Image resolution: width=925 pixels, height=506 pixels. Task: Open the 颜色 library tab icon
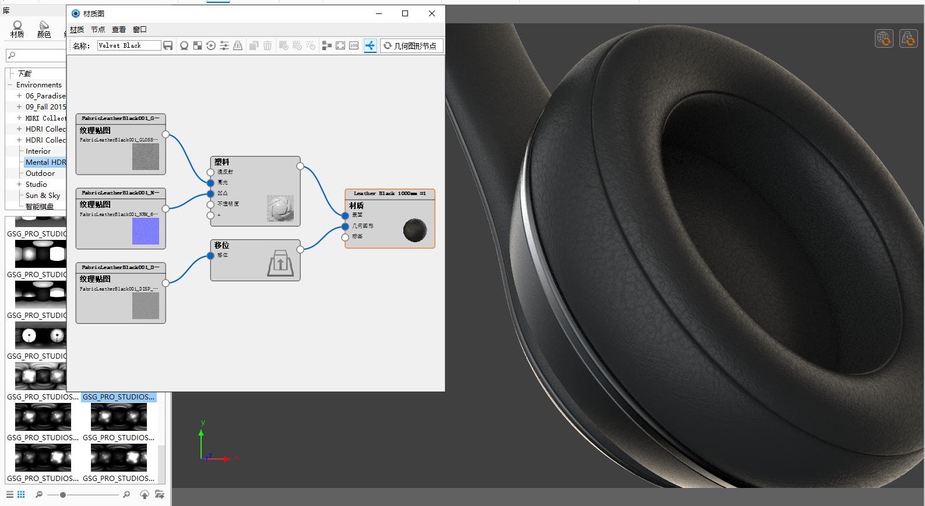tap(44, 29)
